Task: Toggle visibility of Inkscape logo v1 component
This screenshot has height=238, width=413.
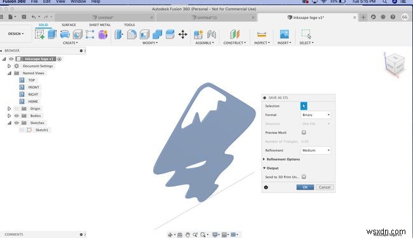Action: tap(11, 59)
